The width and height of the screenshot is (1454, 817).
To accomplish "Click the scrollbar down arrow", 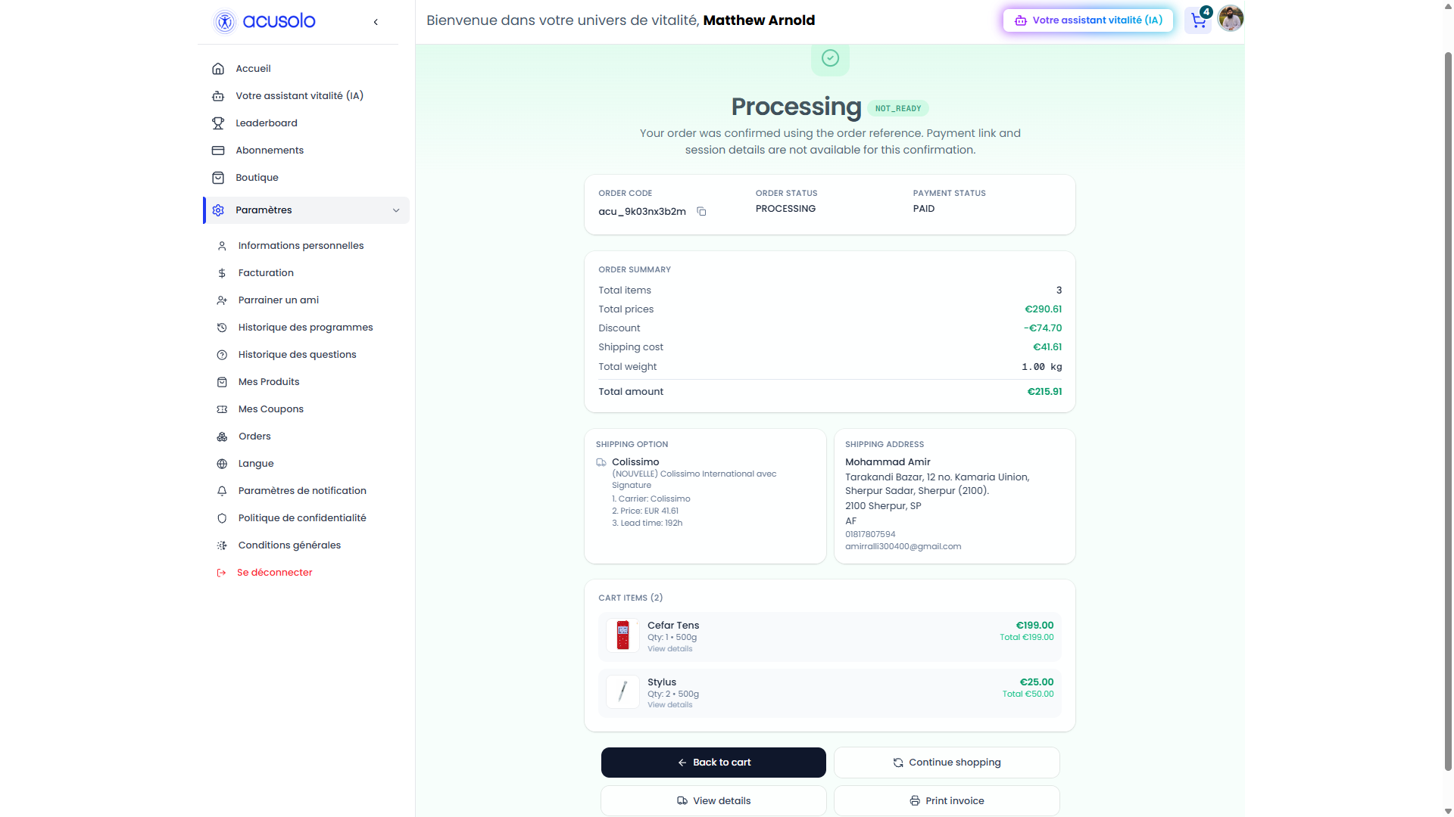I will 1448,811.
